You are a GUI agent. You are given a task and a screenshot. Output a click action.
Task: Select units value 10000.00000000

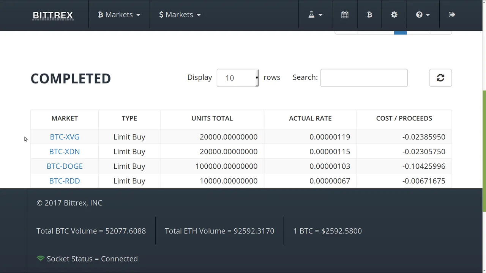(229, 181)
